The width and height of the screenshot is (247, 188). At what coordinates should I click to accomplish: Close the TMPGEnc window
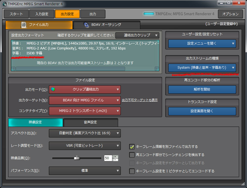point(239,3)
